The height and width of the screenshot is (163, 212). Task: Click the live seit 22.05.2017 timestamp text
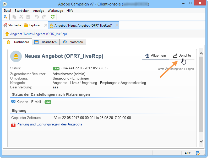pos(84,68)
